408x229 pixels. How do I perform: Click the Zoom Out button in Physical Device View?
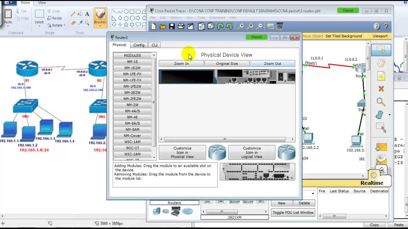273,64
